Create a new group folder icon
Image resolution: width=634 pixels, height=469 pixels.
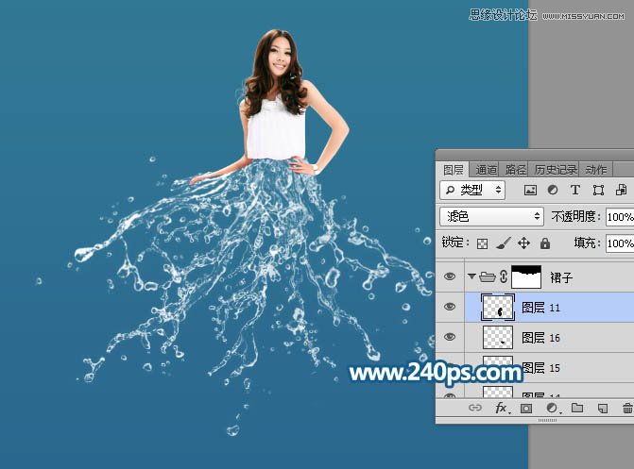click(x=576, y=409)
